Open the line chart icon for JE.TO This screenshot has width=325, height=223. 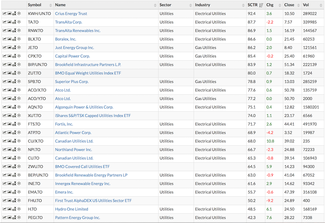pos(5,47)
